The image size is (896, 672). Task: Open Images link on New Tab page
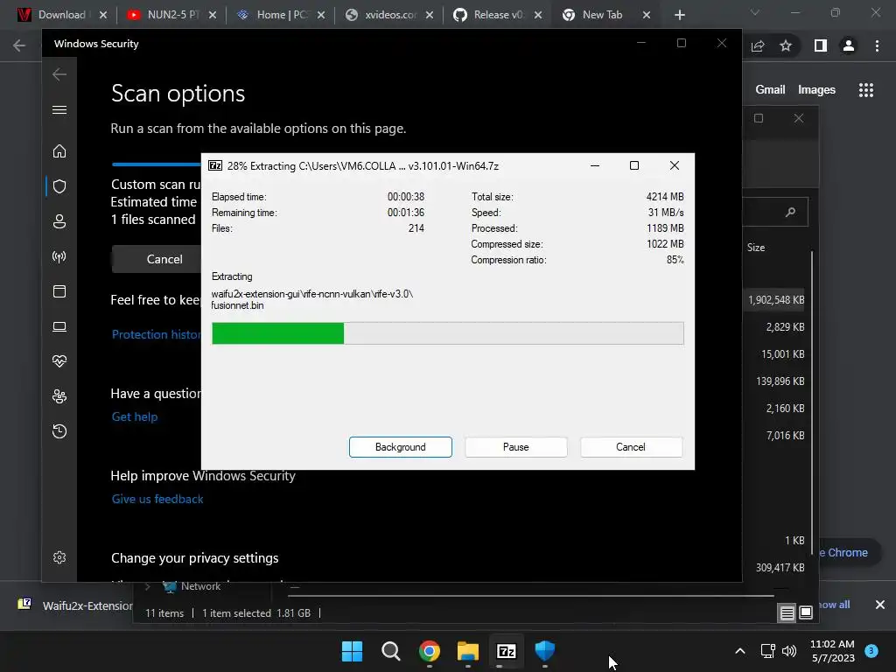816,90
